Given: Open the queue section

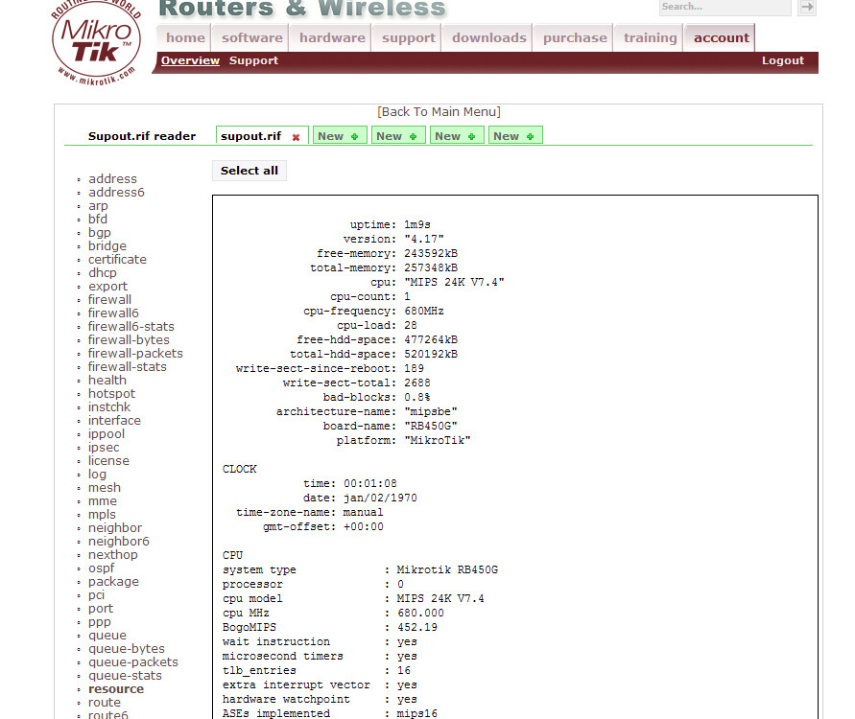Looking at the screenshot, I should click(107, 635).
